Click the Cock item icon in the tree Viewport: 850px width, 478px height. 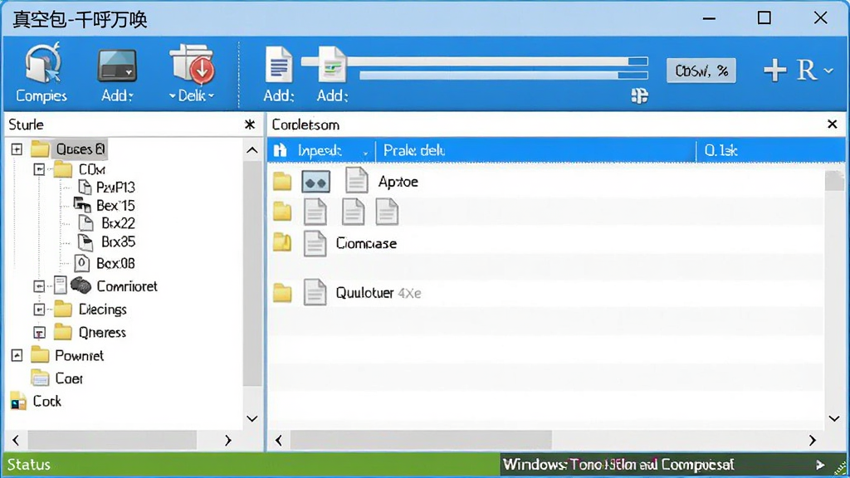(18, 401)
